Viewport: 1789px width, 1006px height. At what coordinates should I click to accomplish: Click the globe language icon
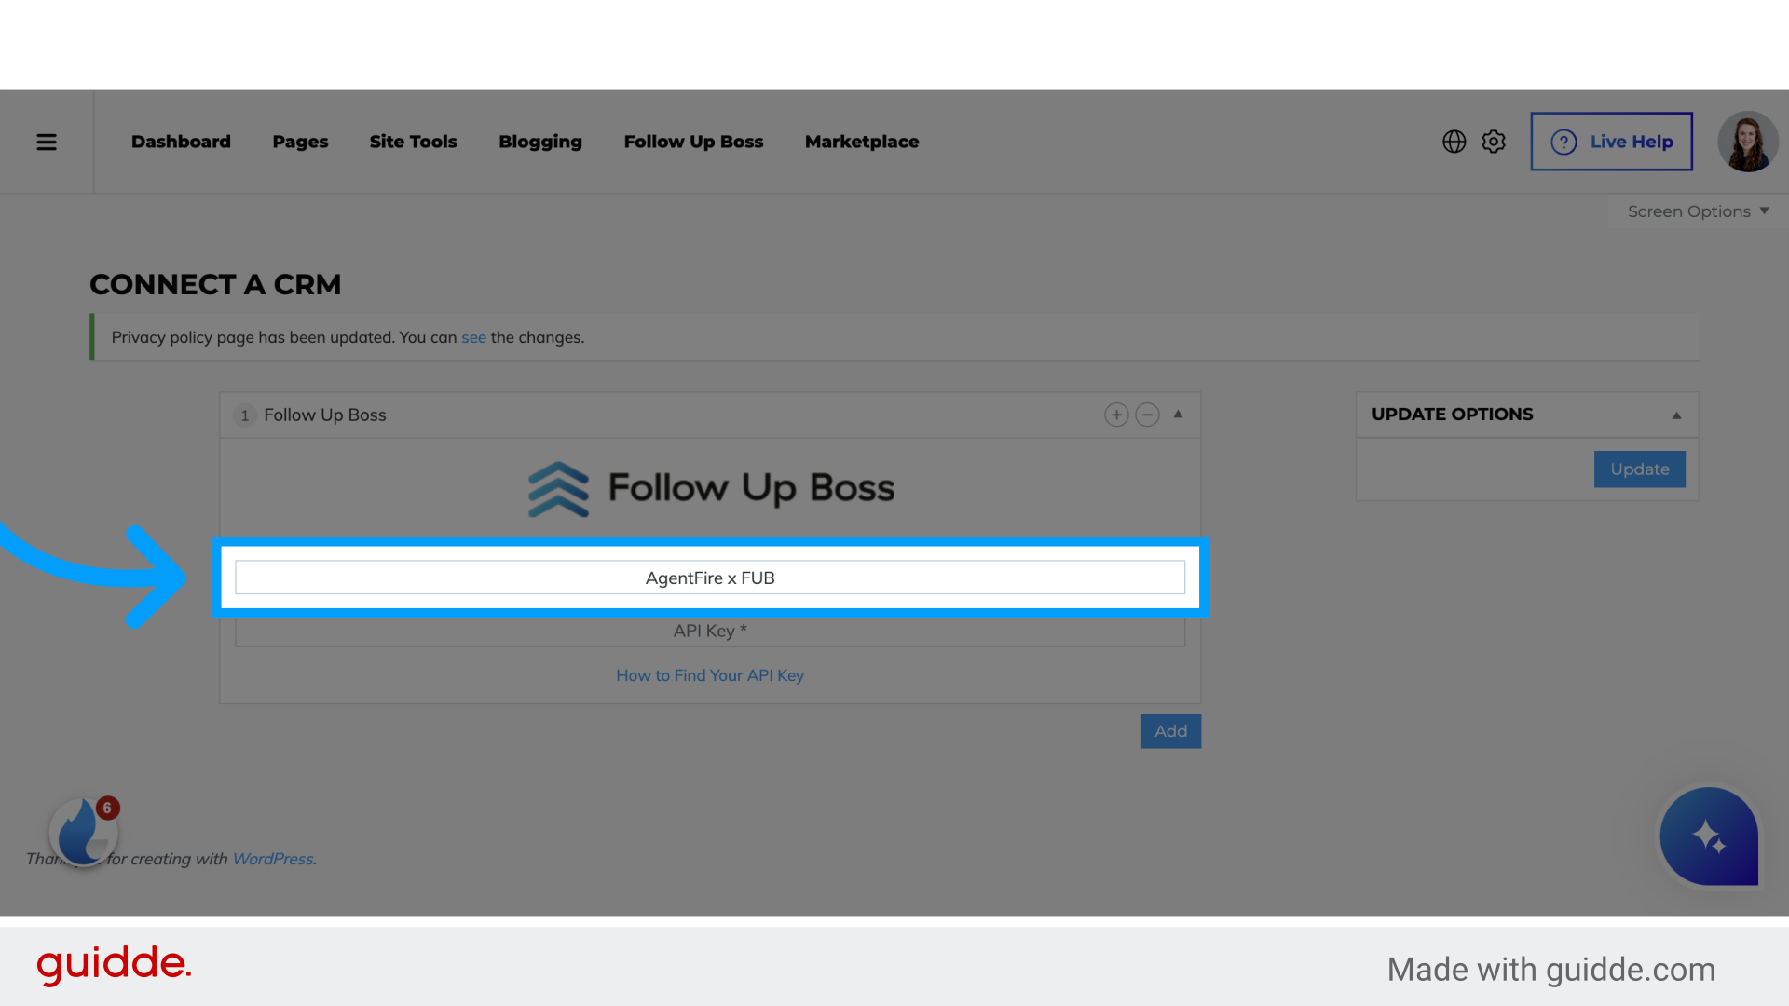pos(1454,142)
